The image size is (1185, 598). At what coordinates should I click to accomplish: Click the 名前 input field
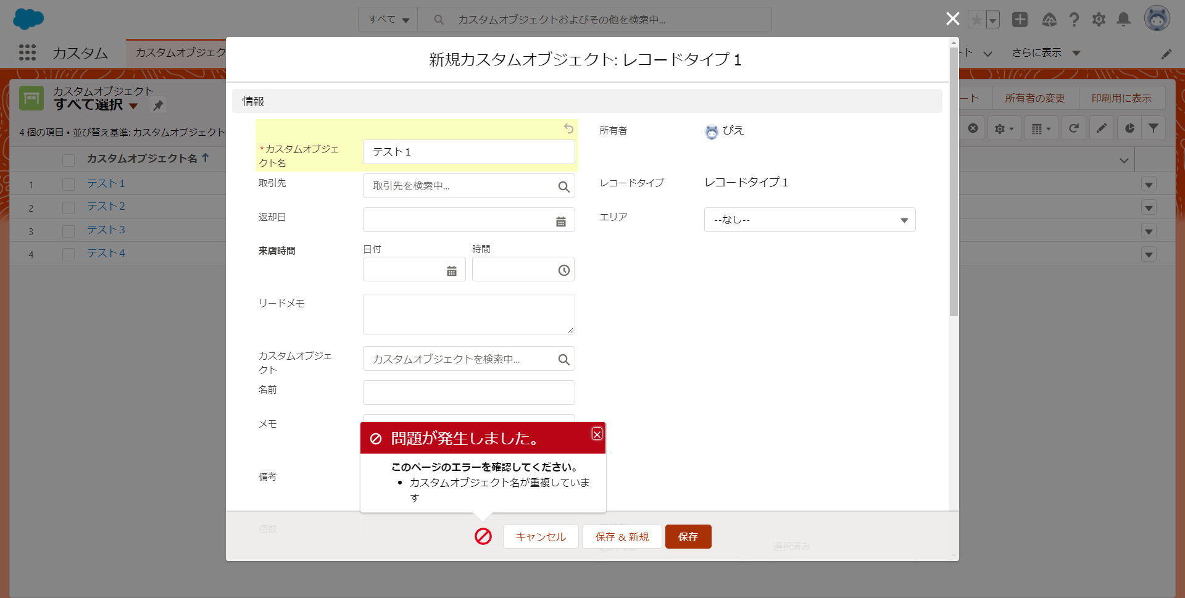point(468,392)
